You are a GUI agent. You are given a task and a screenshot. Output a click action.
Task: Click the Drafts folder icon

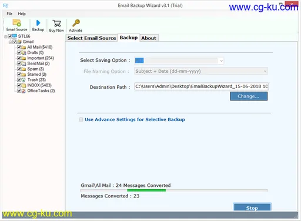(x=24, y=53)
